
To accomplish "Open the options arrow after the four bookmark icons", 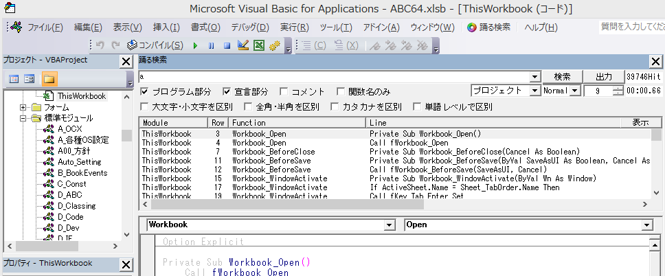I will pyautogui.click(x=436, y=46).
